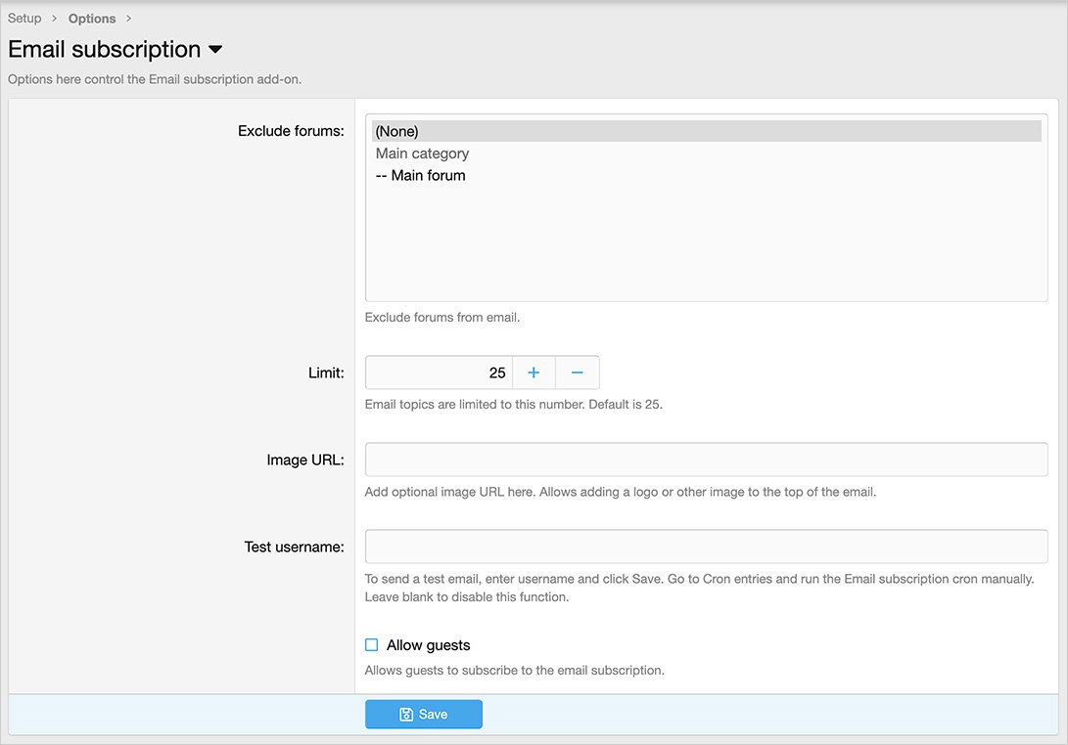Select '(None)' in Exclude forums list
This screenshot has height=745, width=1068.
[396, 131]
